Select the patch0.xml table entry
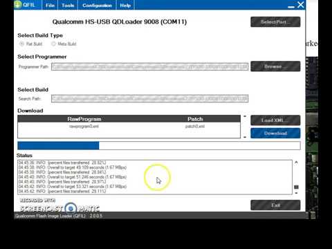Image resolution: width=332 pixels, height=249 pixels. click(195, 127)
